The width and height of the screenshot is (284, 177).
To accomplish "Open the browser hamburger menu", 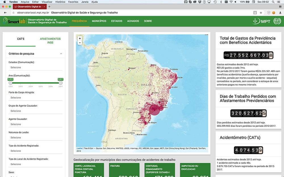I will pyautogui.click(x=280, y=7).
